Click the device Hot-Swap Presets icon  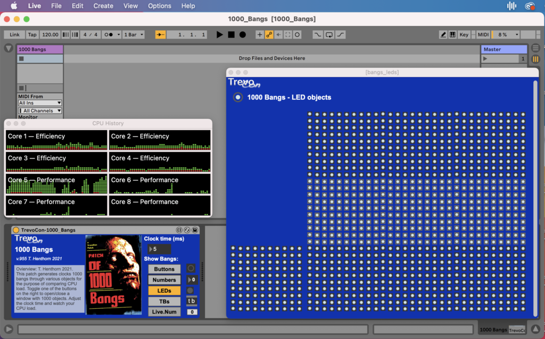tap(187, 230)
